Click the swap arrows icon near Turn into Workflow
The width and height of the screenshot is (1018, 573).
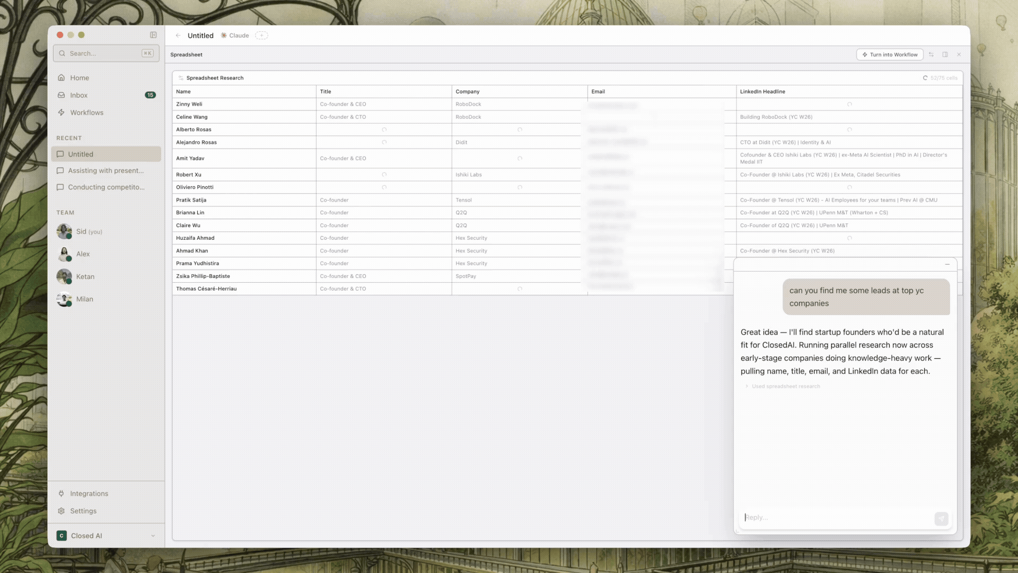[931, 54]
